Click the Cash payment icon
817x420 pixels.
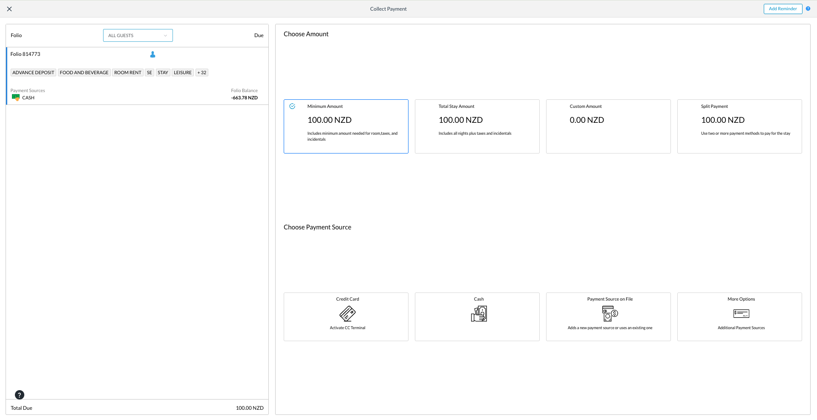pos(479,314)
